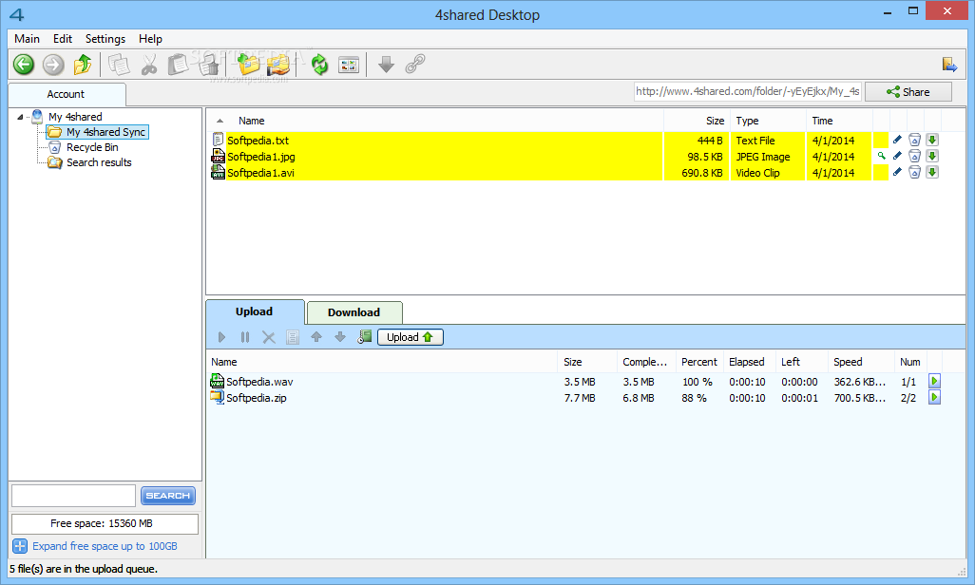Image resolution: width=975 pixels, height=585 pixels.
Task: Click Expand free space up to 100GB link
Action: 105,546
